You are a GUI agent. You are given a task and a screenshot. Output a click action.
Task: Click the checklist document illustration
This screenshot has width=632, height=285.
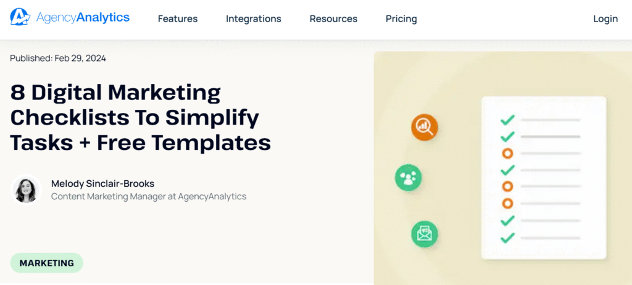tap(544, 178)
